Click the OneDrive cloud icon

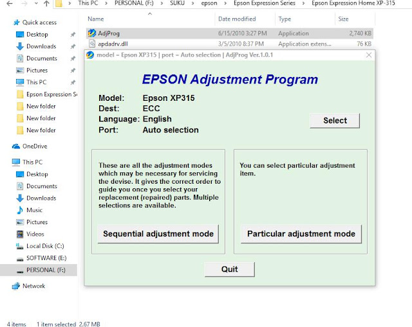click(16, 146)
